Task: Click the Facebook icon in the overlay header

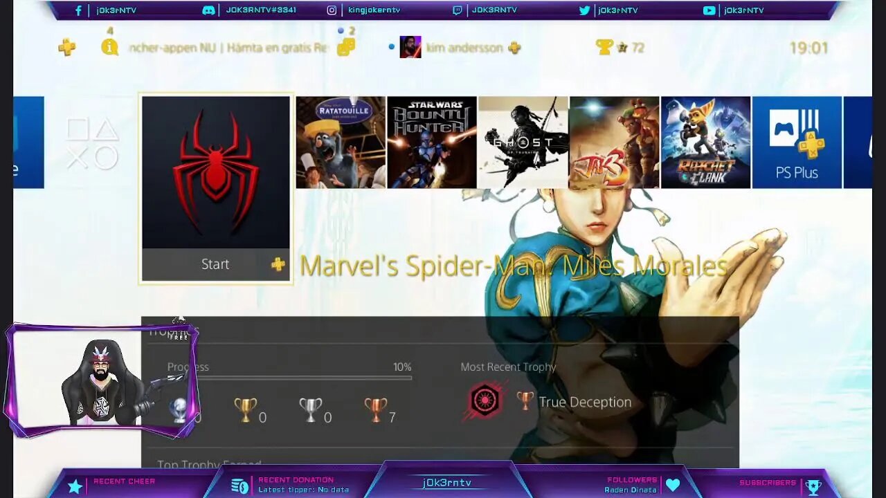Action: [78, 10]
